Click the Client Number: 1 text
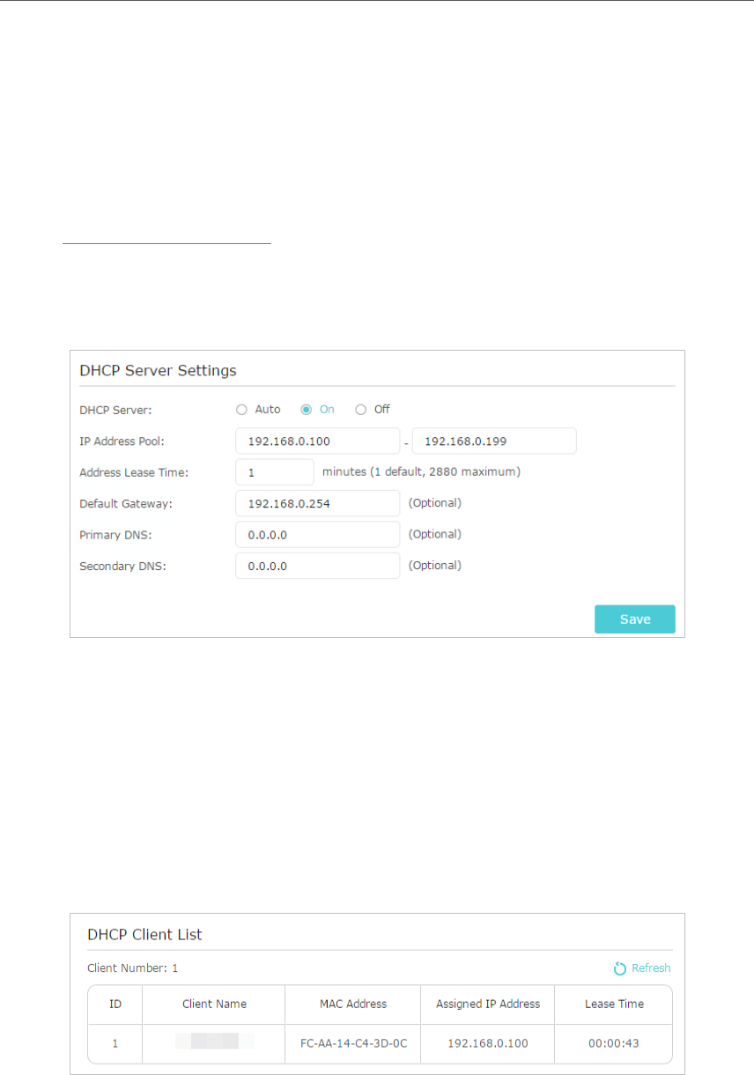 133,968
